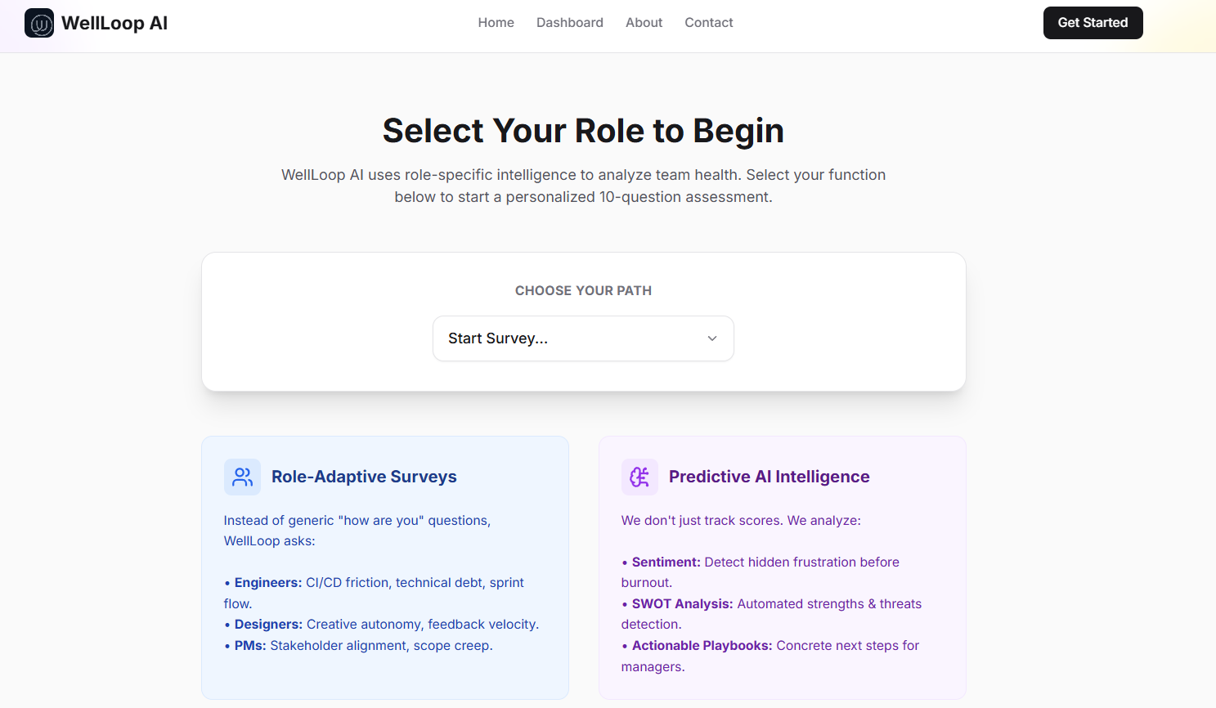Open the Dashboard nav item
Screen dimensions: 1216x708
point(570,23)
